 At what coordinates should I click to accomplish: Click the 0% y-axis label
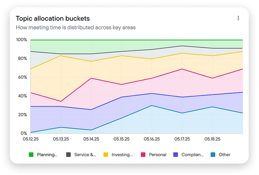pyautogui.click(x=24, y=133)
